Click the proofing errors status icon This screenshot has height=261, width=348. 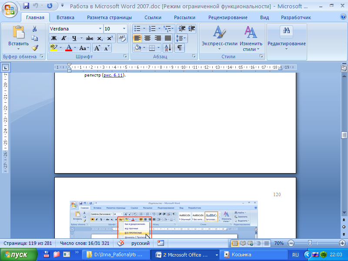[x=120, y=243]
